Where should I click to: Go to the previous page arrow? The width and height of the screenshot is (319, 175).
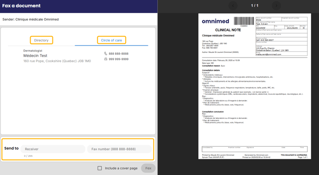(x=233, y=6)
